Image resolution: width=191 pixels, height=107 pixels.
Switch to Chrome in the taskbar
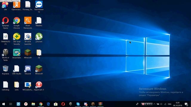(x=41, y=104)
